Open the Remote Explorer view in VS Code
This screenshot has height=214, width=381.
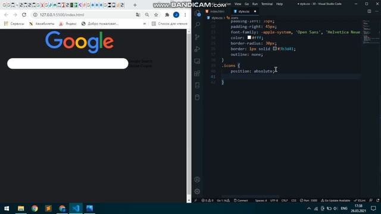197,61
